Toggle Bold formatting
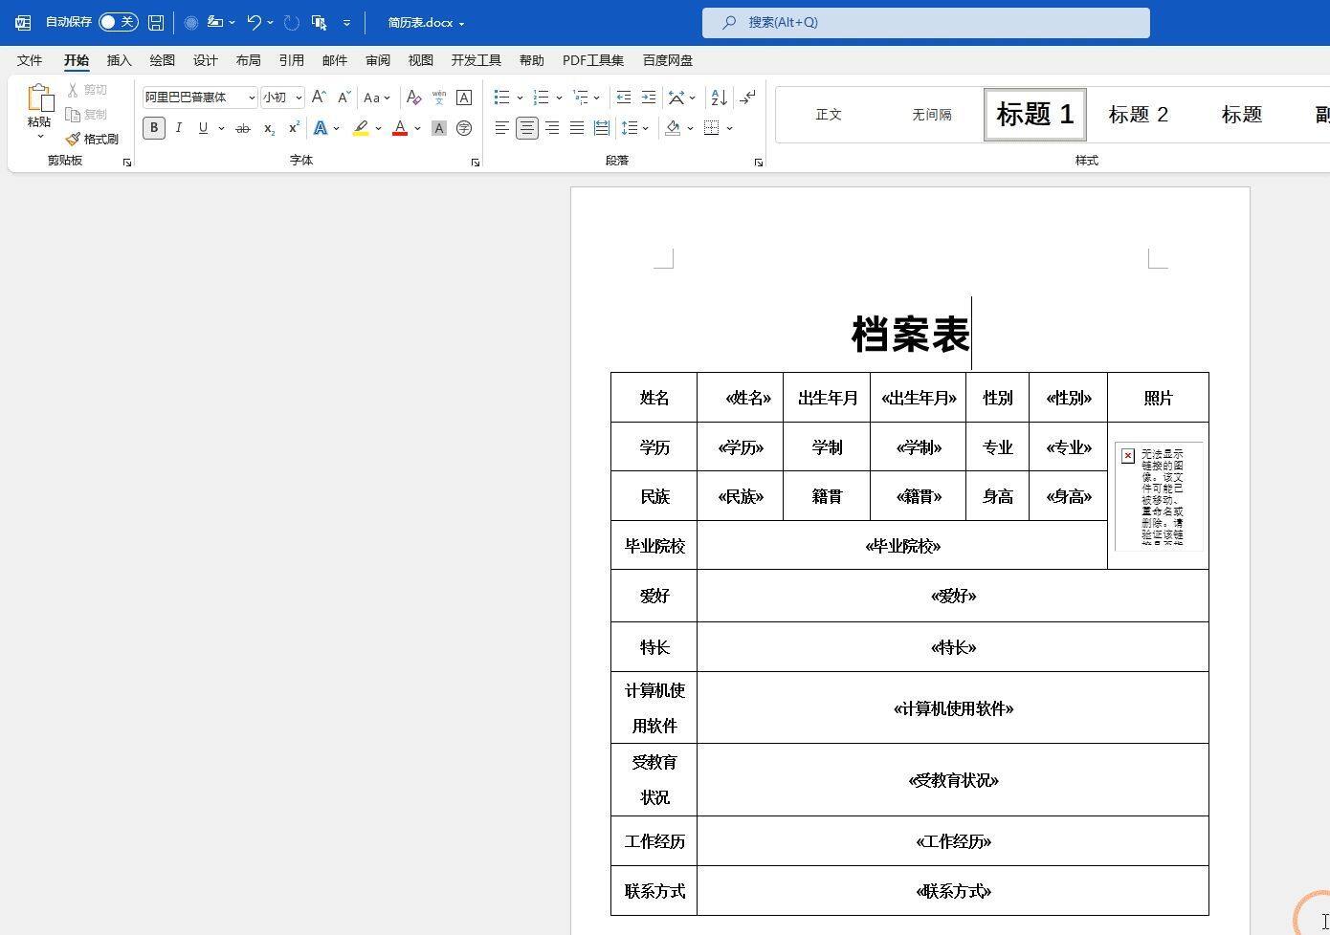The height and width of the screenshot is (935, 1330). click(x=154, y=128)
